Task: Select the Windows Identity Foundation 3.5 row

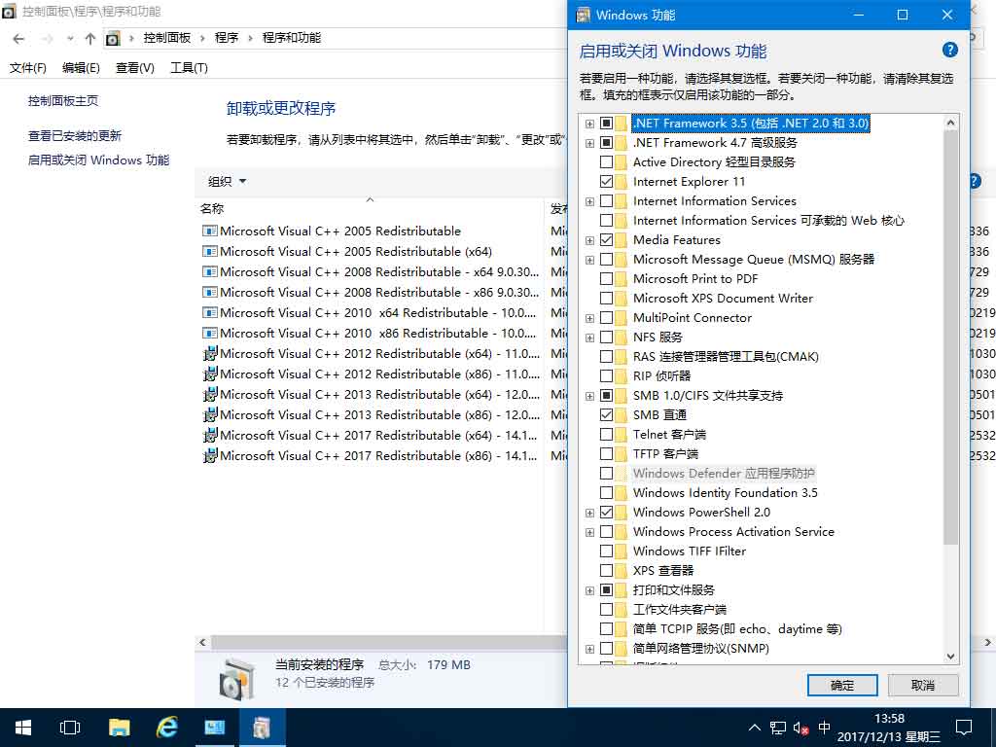Action: tap(725, 493)
